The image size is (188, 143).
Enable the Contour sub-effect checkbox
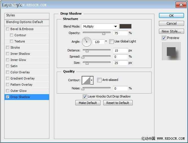(11, 35)
